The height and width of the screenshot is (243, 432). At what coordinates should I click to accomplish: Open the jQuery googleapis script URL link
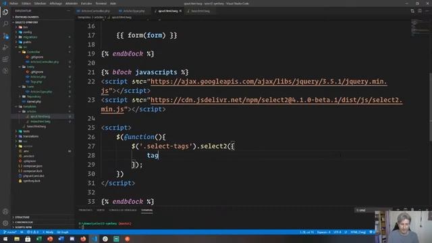coord(269,82)
